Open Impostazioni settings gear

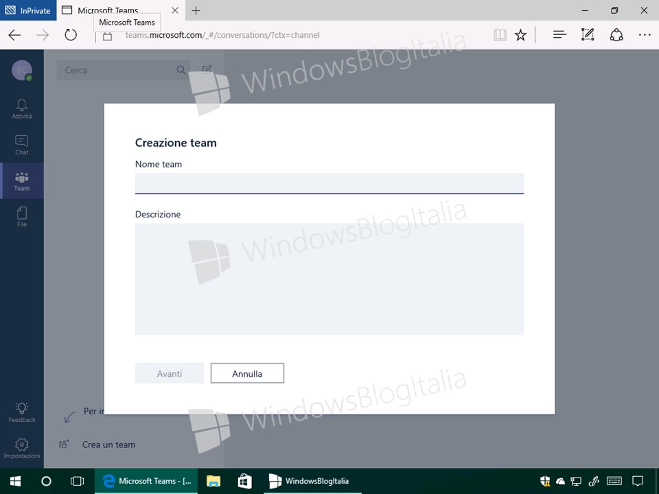(x=22, y=448)
